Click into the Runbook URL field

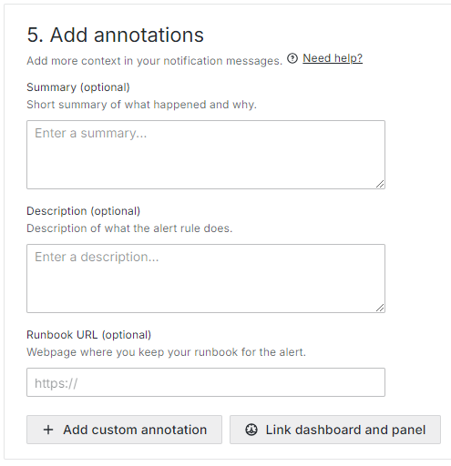click(206, 382)
